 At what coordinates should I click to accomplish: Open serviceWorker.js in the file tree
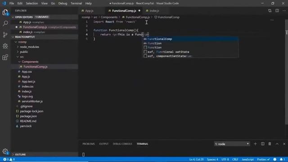tap(32, 101)
